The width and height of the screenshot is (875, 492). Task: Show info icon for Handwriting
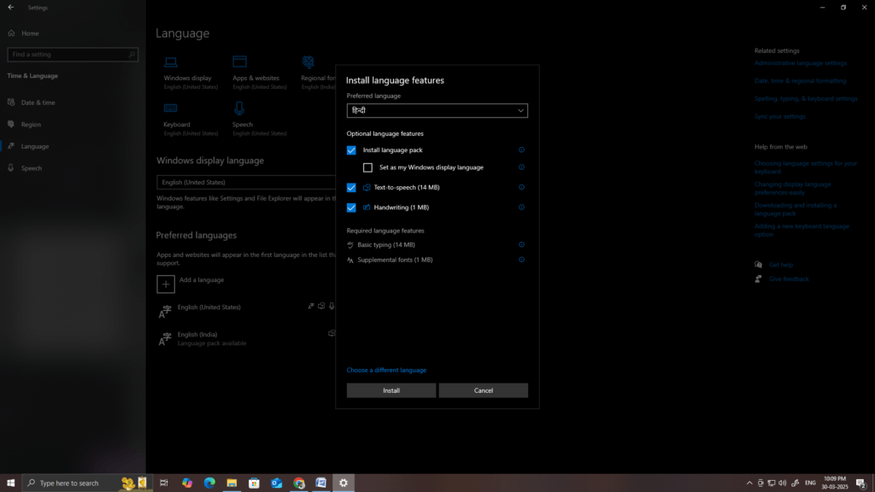coord(521,208)
